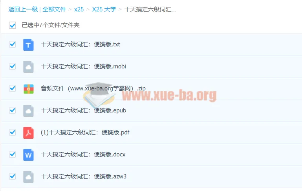302x191 pixels.
Task: Uncheck the select-all checkbox at top
Action: coord(12,25)
